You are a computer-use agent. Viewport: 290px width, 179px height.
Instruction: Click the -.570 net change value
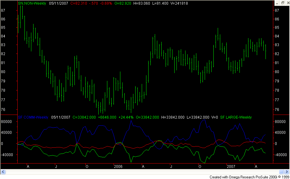tap(93, 3)
